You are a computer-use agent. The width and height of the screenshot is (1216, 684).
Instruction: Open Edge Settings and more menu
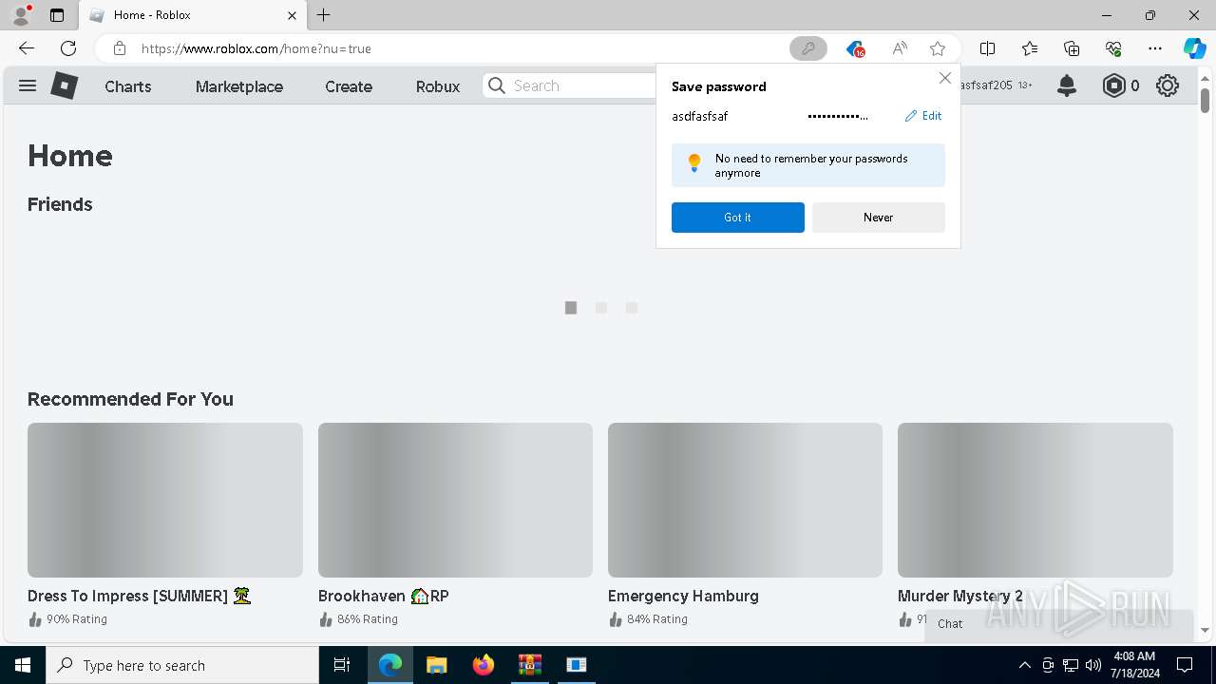1155,48
